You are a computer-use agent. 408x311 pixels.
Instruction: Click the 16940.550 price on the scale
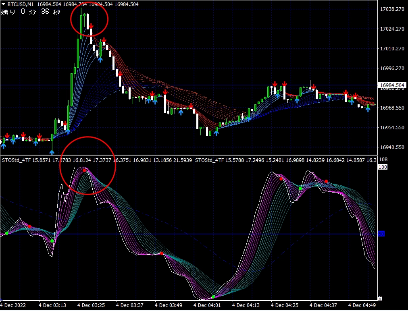(392, 147)
